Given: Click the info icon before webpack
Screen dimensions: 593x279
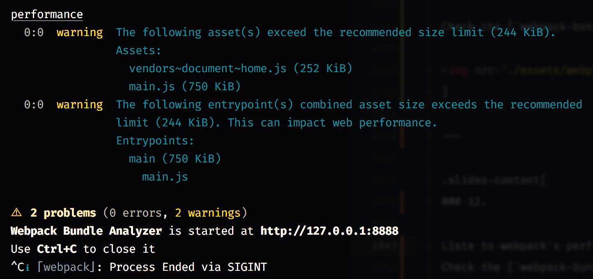Looking at the screenshot, I should pos(28,268).
